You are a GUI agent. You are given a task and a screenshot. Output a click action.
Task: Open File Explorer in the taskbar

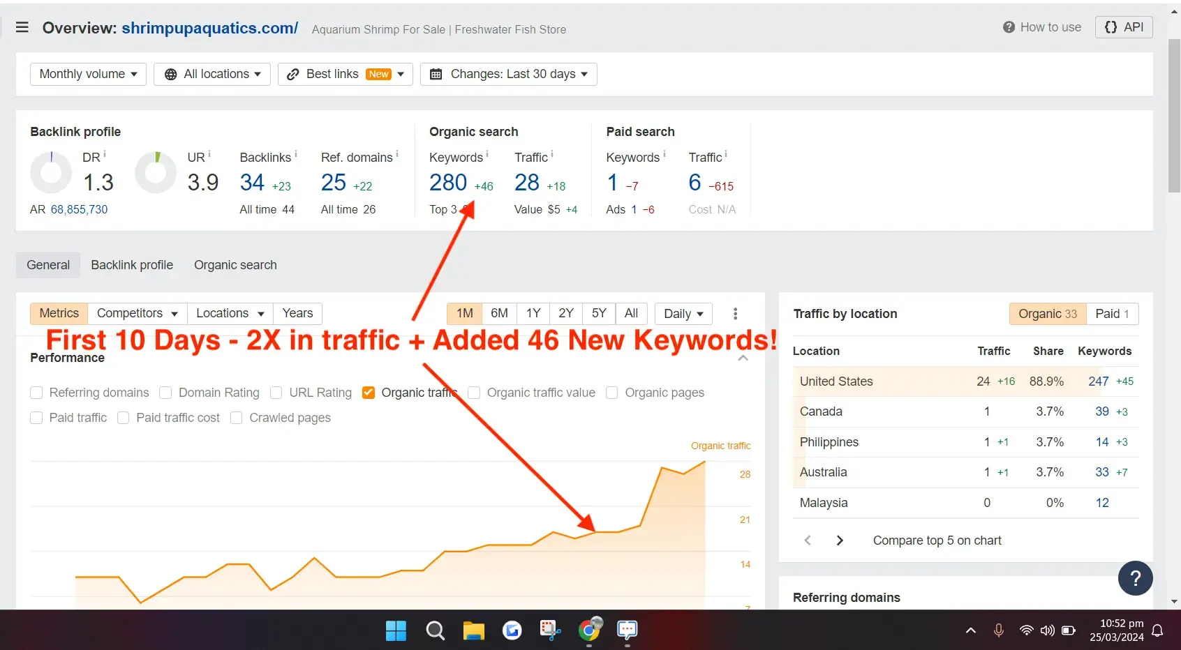(474, 630)
